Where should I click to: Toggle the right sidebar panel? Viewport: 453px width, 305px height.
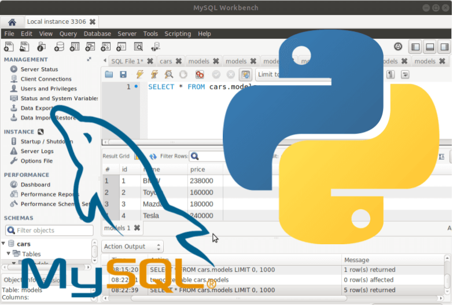click(444, 47)
